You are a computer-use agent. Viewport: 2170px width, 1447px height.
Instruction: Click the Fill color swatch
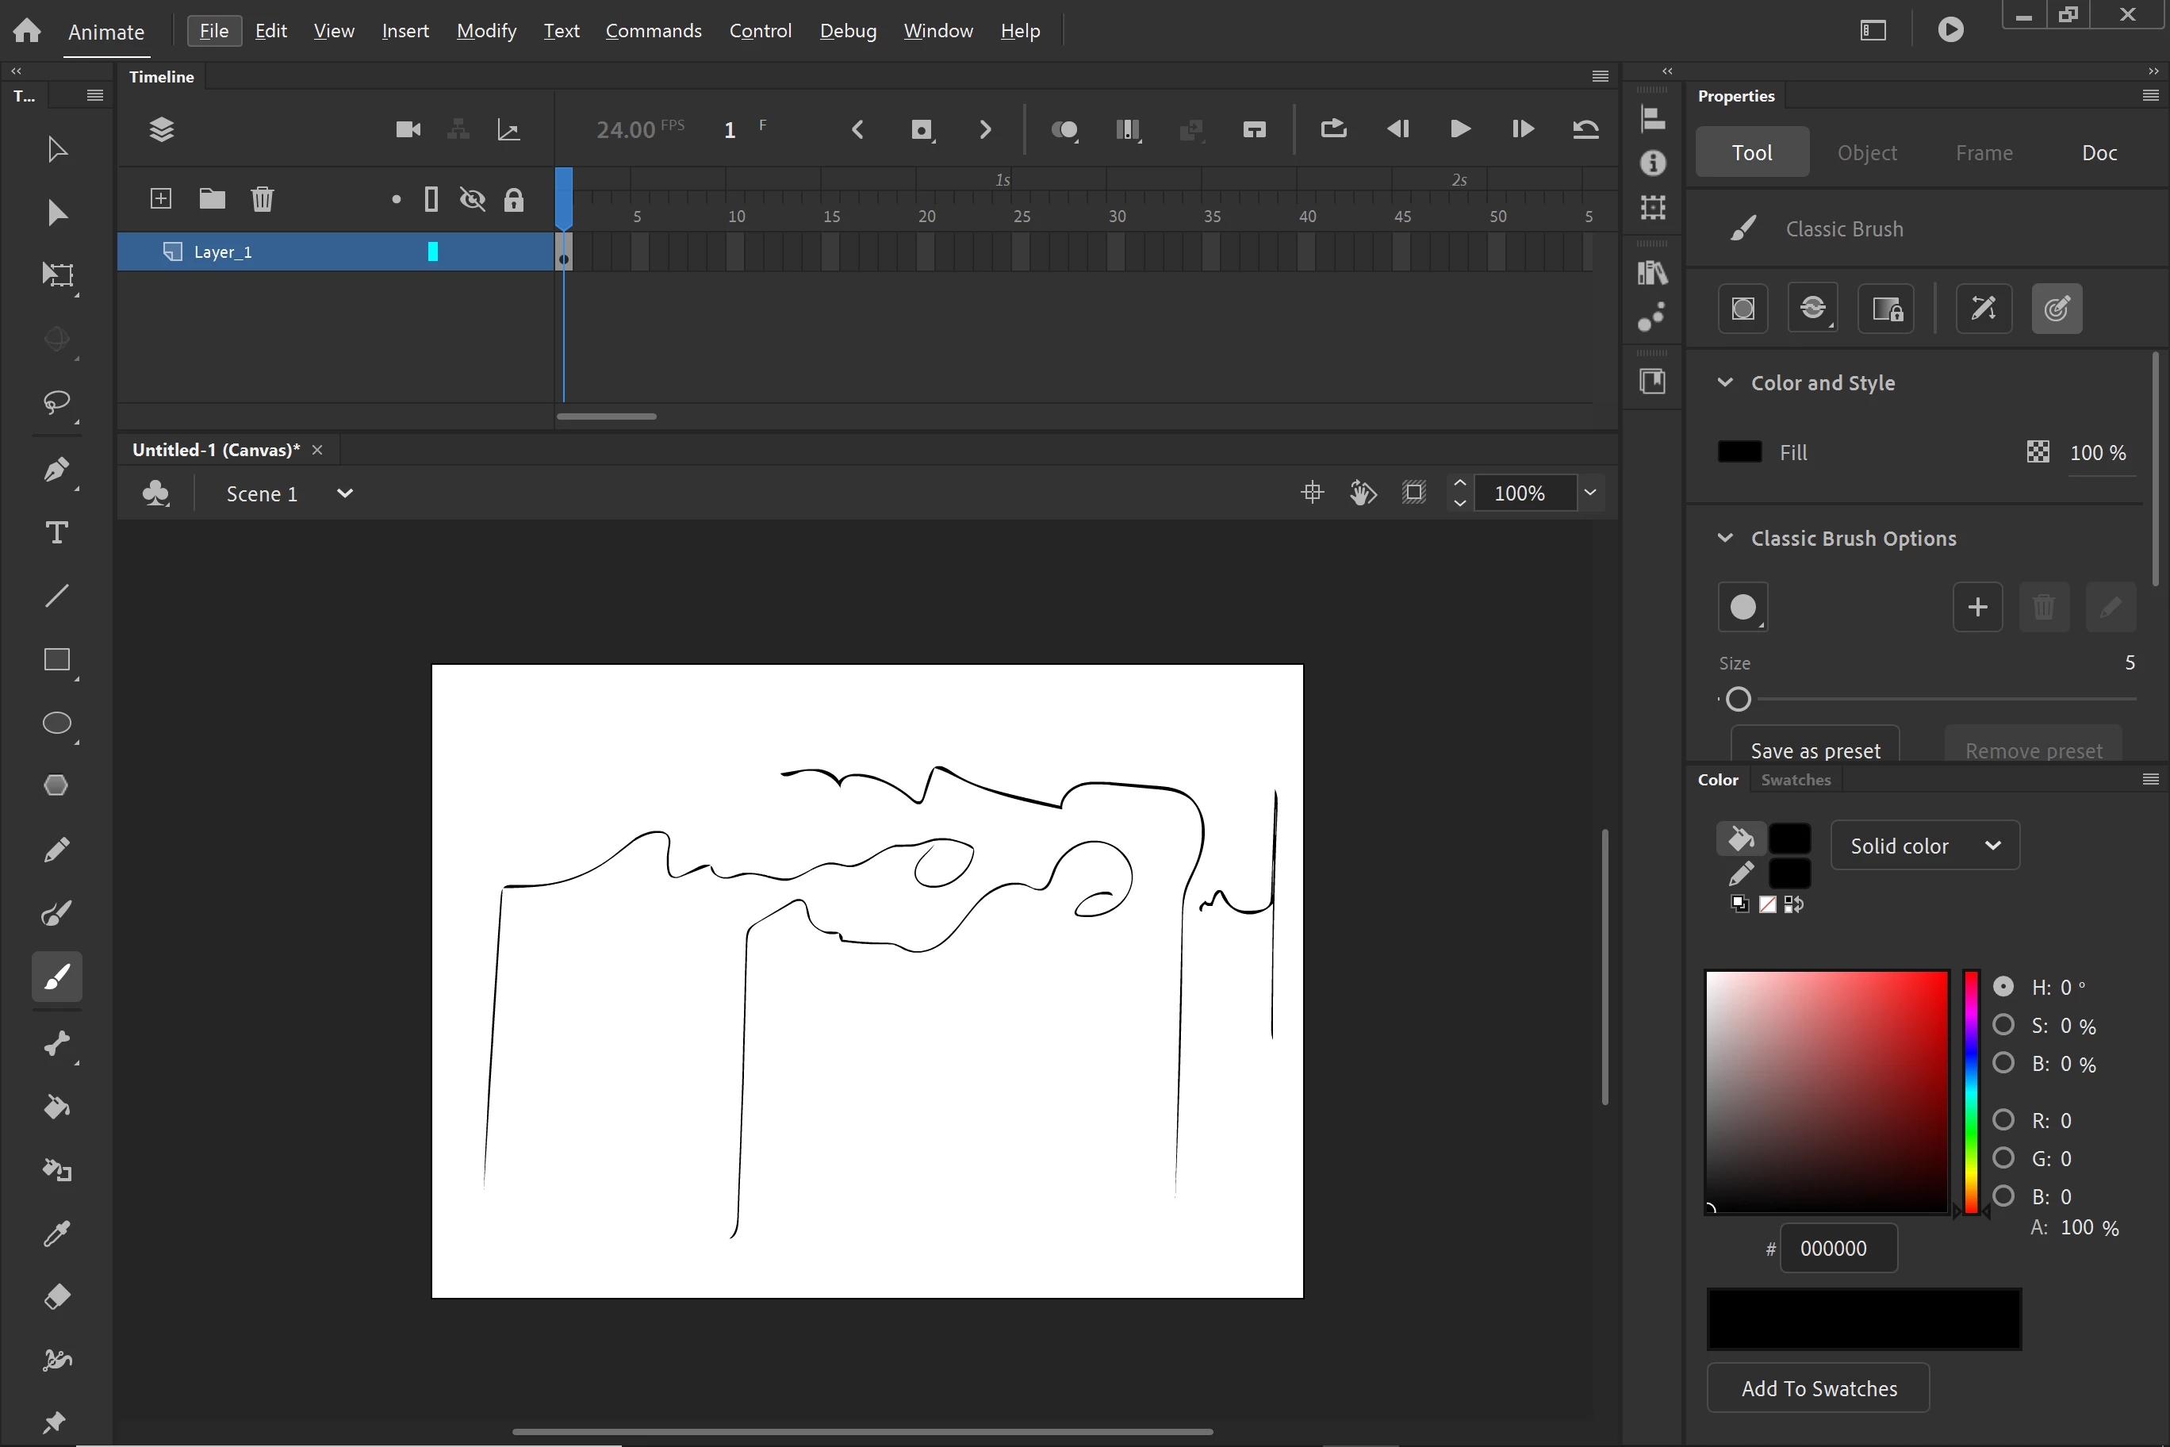(x=1739, y=452)
